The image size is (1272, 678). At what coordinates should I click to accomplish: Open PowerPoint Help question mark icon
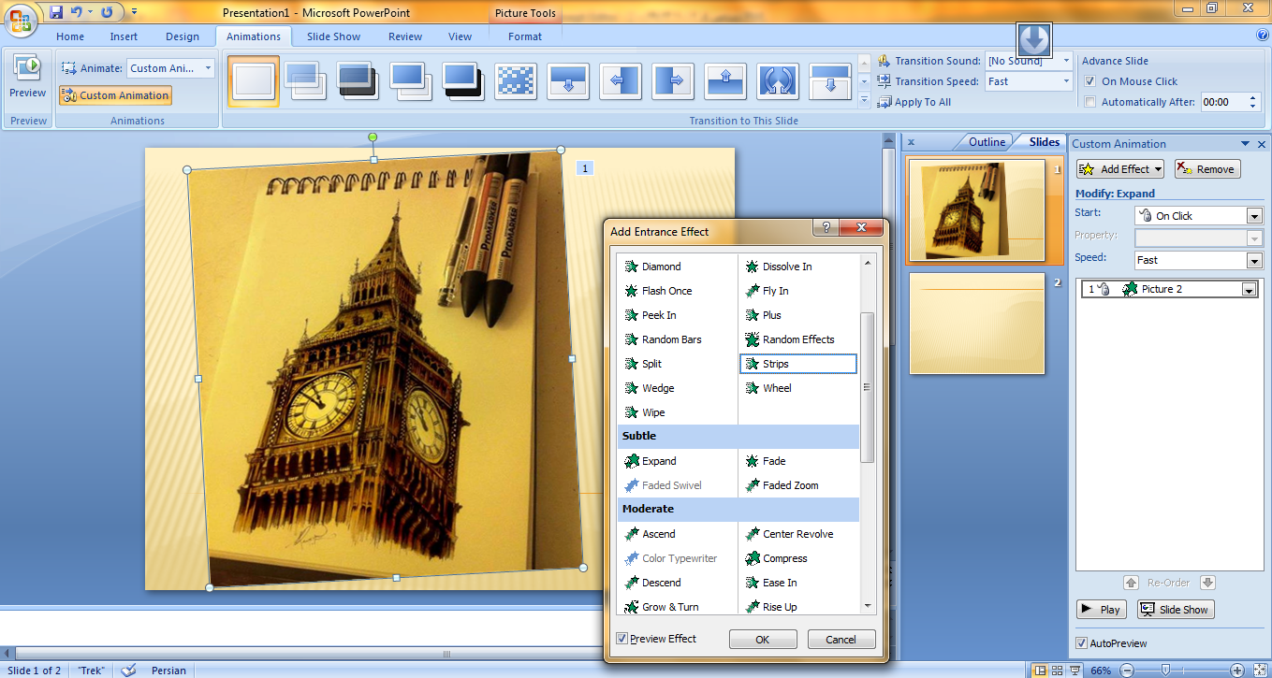pyautogui.click(x=1262, y=36)
